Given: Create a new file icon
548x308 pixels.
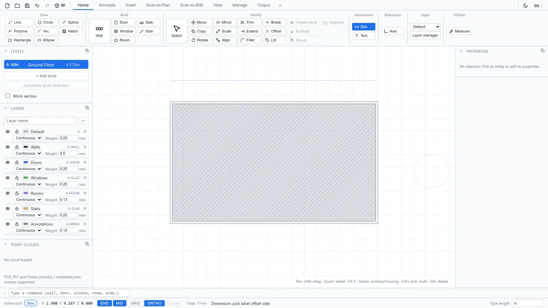Looking at the screenshot, I should [7, 5].
